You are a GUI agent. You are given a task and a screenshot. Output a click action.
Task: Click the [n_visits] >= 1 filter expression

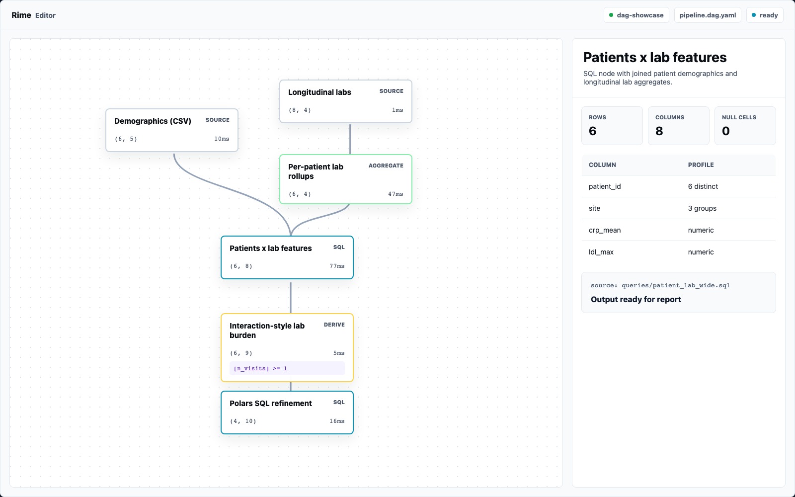287,368
